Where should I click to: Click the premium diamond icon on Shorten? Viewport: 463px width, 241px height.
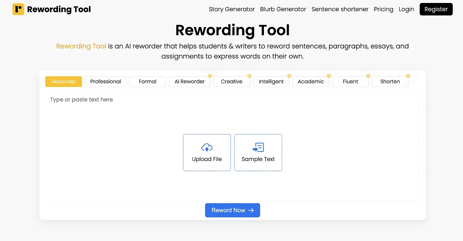click(x=408, y=76)
